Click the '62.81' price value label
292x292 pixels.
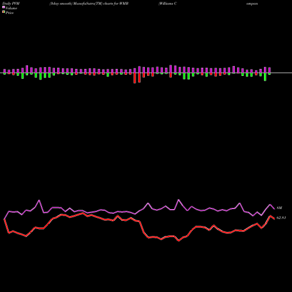(x=281, y=218)
